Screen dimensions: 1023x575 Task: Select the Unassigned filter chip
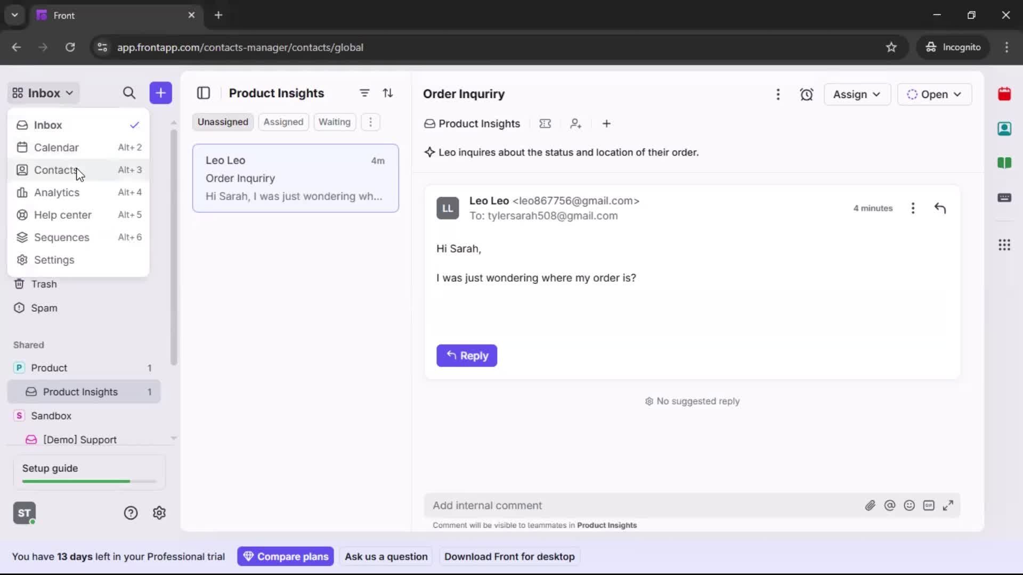click(223, 122)
